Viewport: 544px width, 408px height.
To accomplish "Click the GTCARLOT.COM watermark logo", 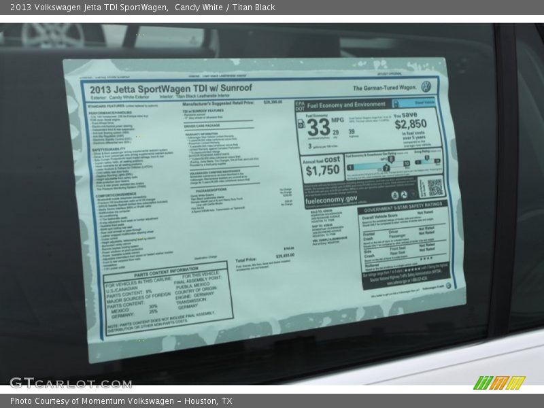I will 70,382.
